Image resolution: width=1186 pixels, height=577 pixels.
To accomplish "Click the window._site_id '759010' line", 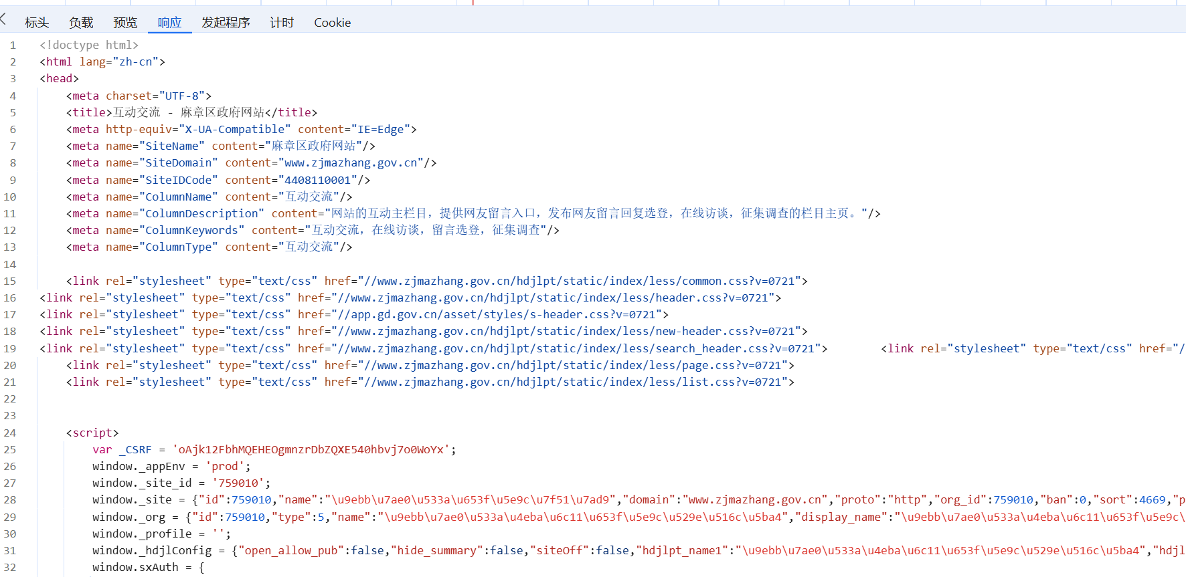I will [181, 483].
